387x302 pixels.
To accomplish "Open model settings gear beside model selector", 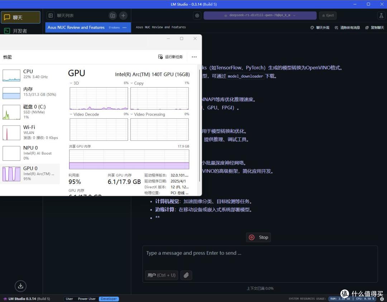I will (x=197, y=15).
